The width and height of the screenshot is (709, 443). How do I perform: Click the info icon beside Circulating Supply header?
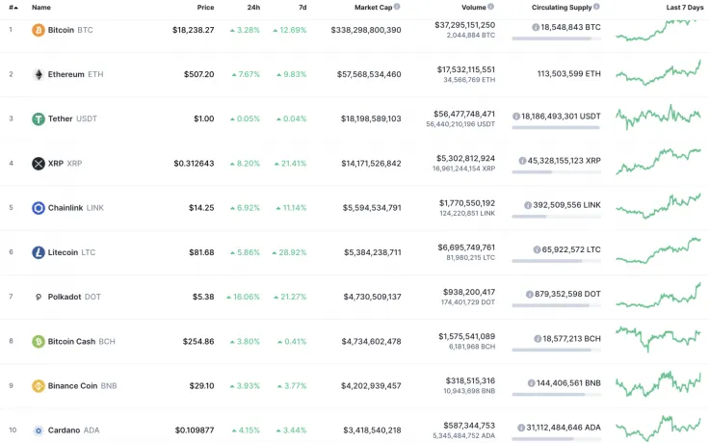[x=596, y=7]
